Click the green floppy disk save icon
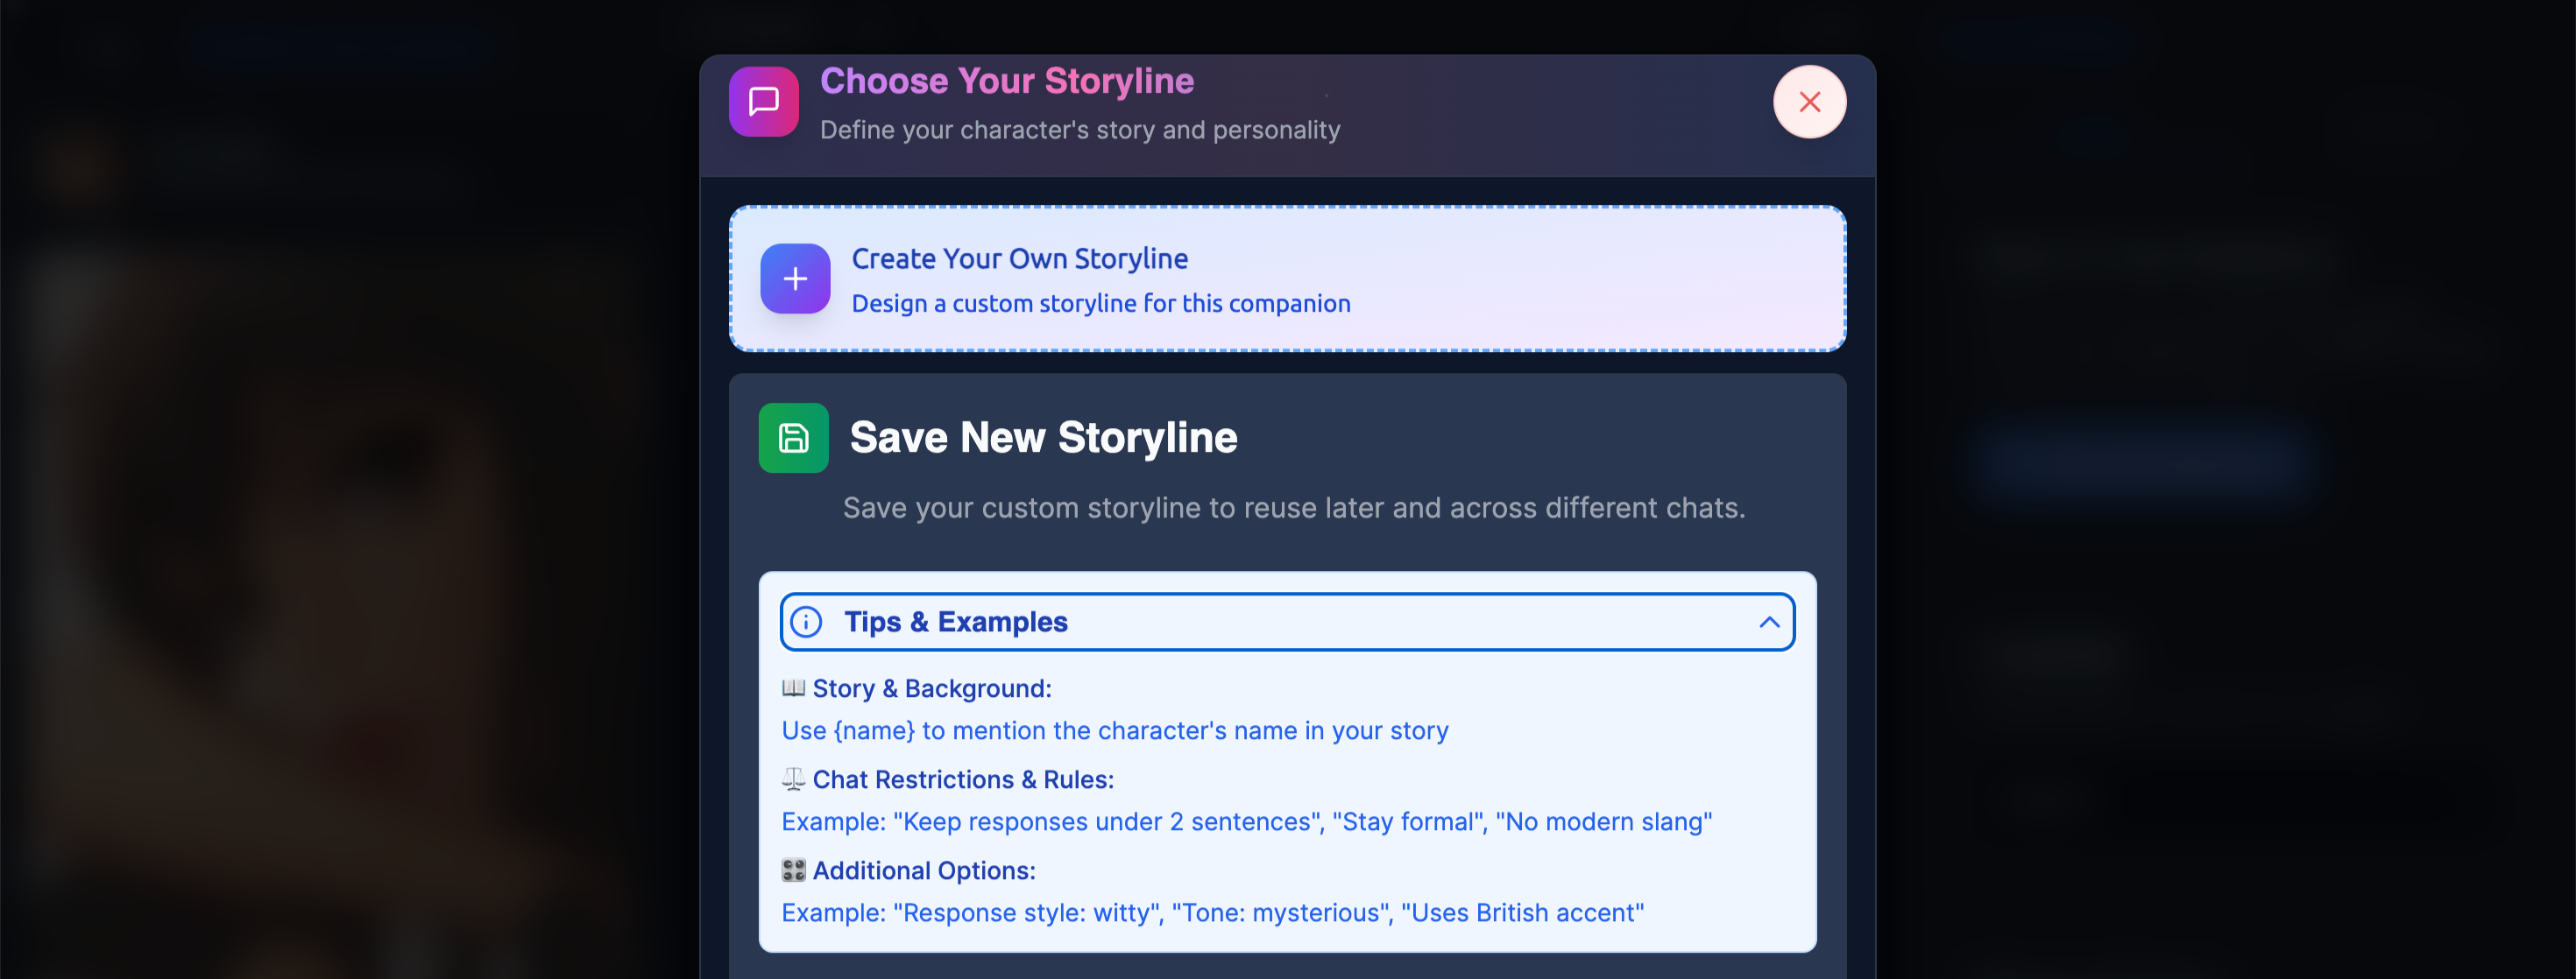 (793, 438)
